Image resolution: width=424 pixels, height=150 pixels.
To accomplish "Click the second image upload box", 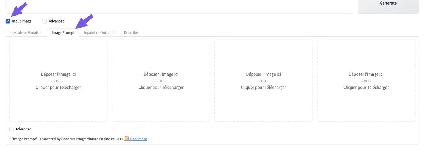I will (161, 56).
